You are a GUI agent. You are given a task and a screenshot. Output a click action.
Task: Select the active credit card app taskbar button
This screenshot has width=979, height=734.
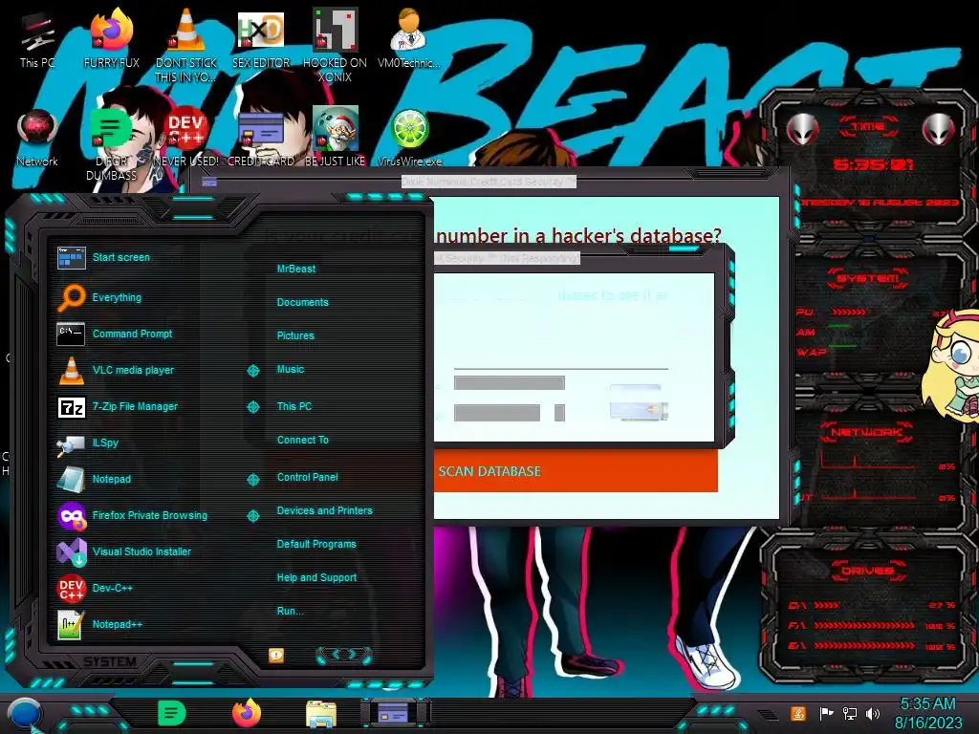[x=395, y=713]
